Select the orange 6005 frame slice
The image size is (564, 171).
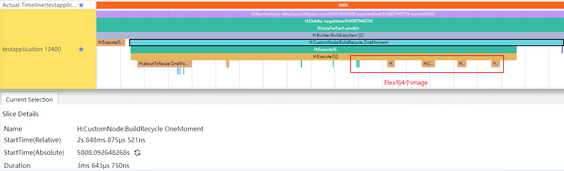(330, 5)
